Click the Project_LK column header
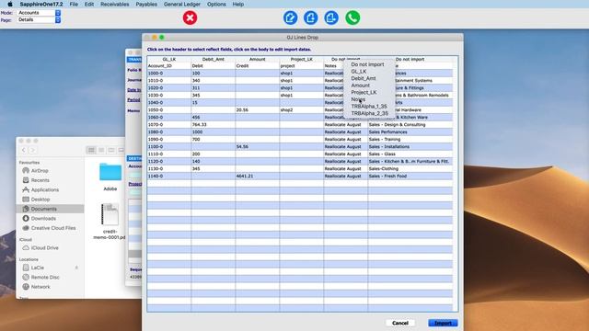The image size is (589, 331). (301, 59)
